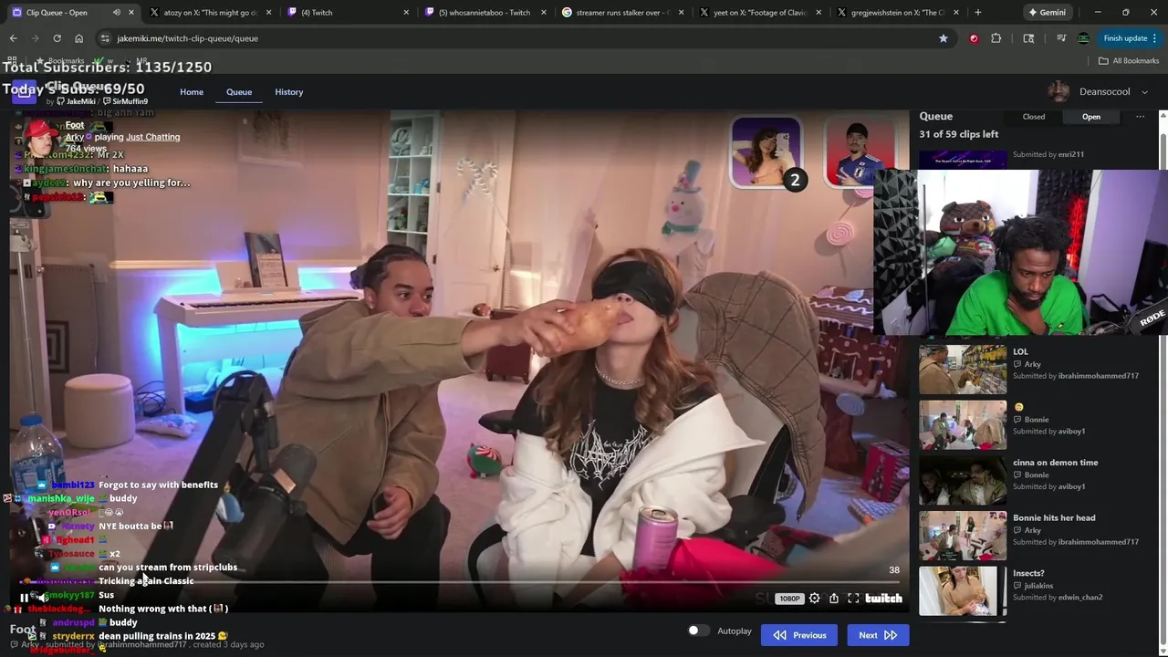The width and height of the screenshot is (1168, 657).
Task: Click the Gemini button in title bar
Action: (1046, 13)
